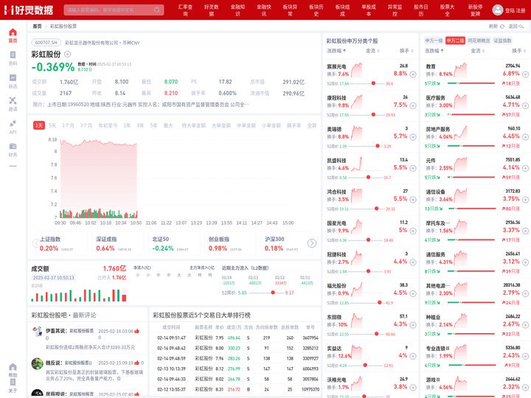The width and height of the screenshot is (531, 398).
Task: Like 魏反说 comment with thumbs-up icon
Action: (x=137, y=363)
